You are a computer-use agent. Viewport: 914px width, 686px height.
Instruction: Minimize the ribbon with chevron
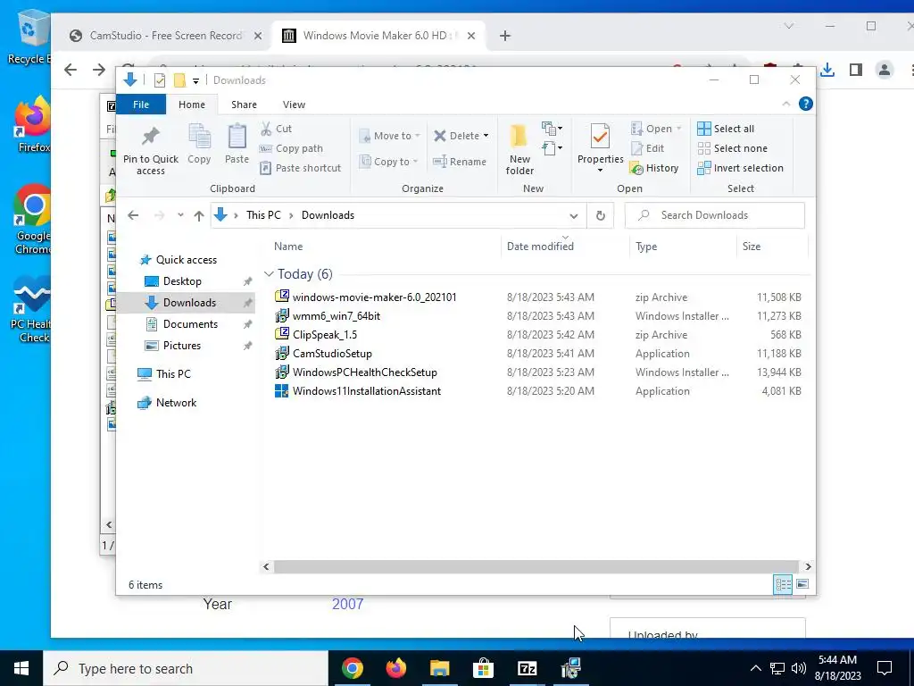pyautogui.click(x=785, y=104)
